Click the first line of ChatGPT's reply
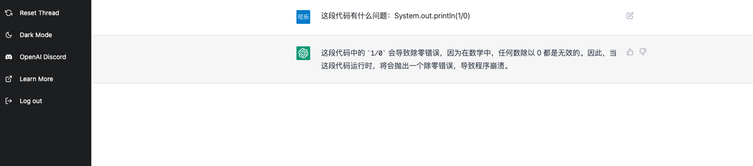This screenshot has height=166, width=753. point(469,53)
